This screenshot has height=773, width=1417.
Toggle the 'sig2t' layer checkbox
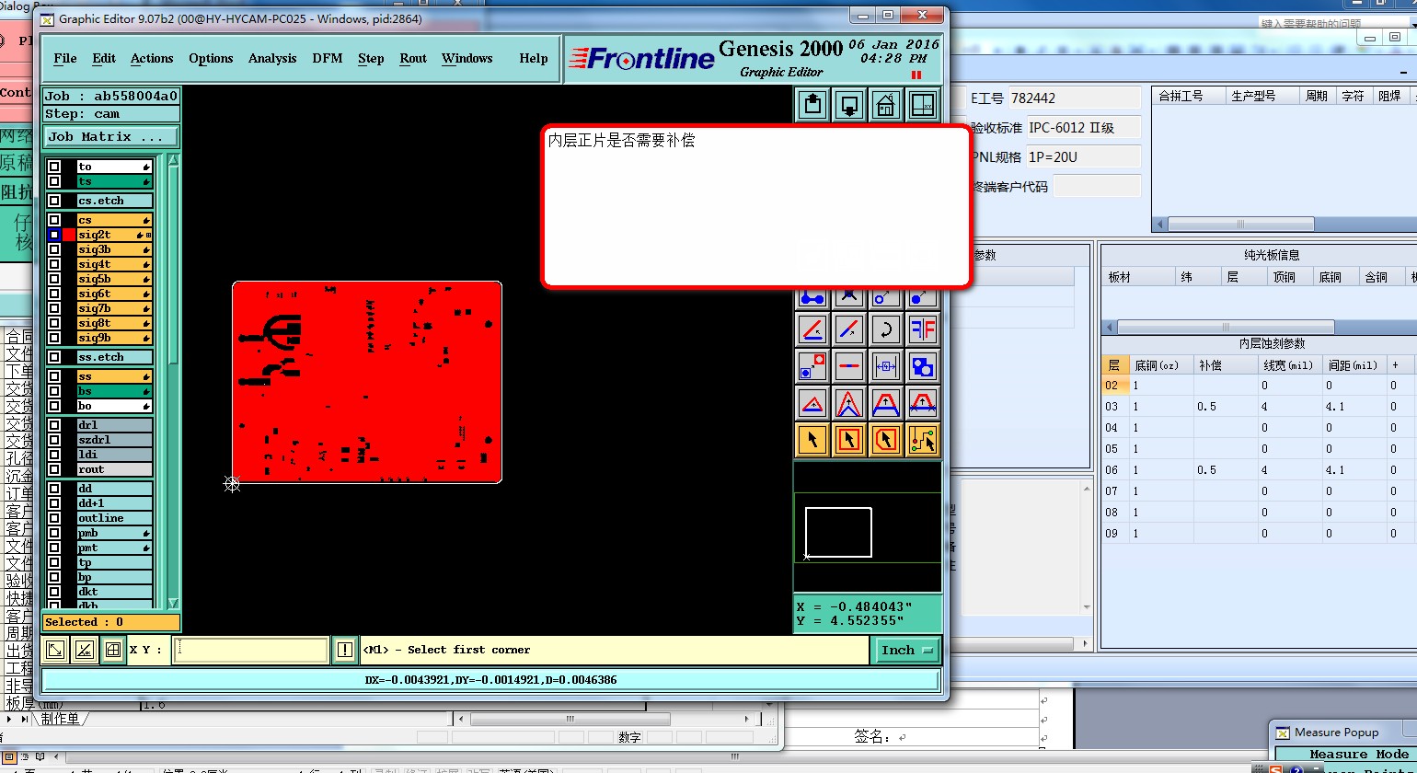[x=54, y=235]
